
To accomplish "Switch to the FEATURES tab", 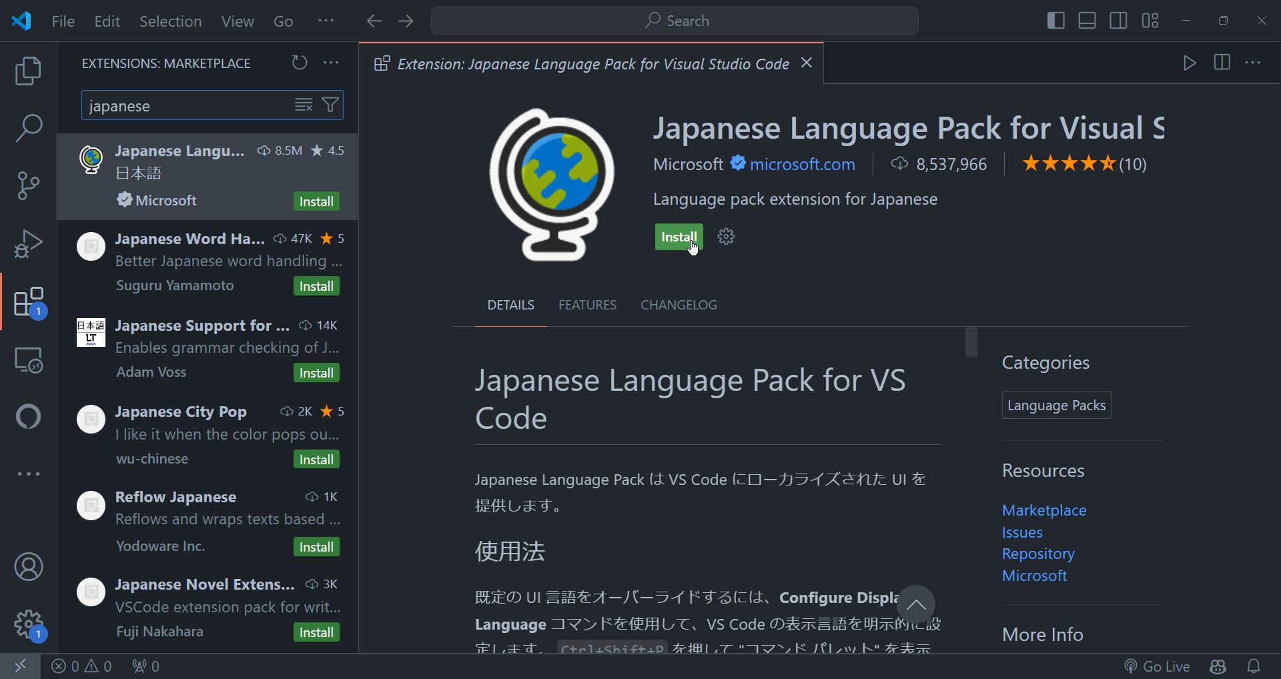I will [x=587, y=305].
